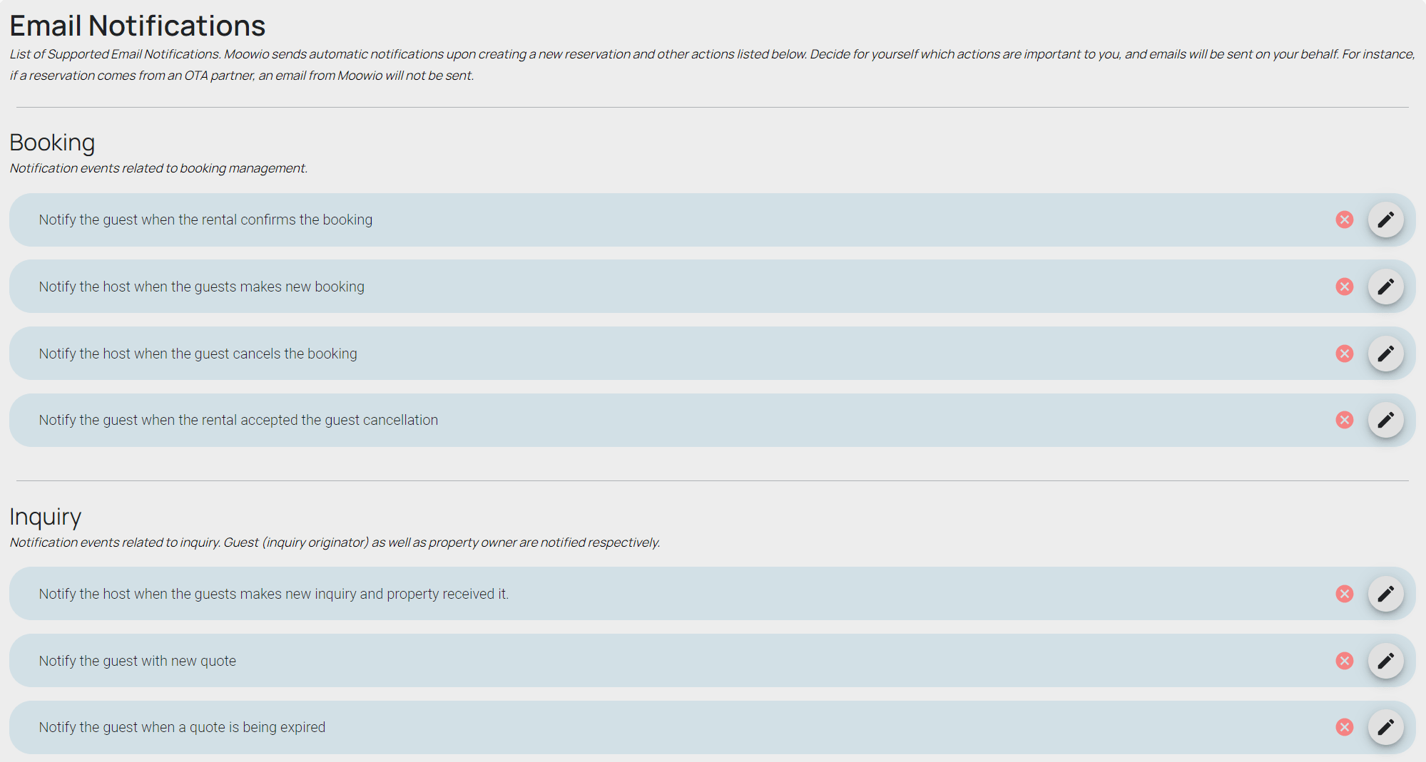
Task: Click red X on accepted guest cancellation row
Action: 1344,420
